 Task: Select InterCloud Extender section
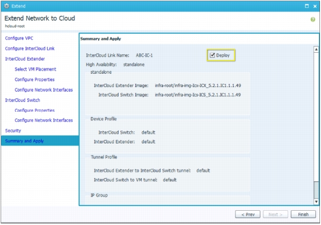pos(25,59)
